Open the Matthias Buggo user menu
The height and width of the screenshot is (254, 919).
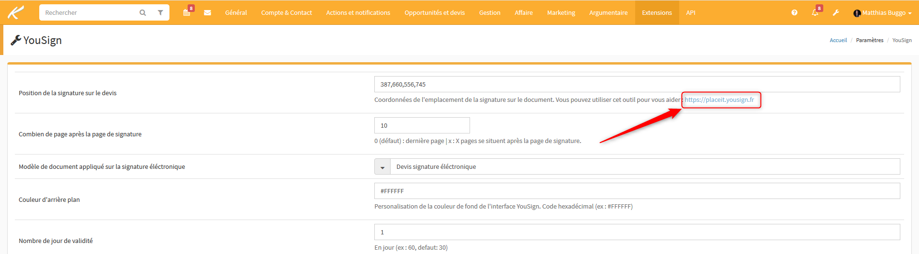click(x=882, y=13)
